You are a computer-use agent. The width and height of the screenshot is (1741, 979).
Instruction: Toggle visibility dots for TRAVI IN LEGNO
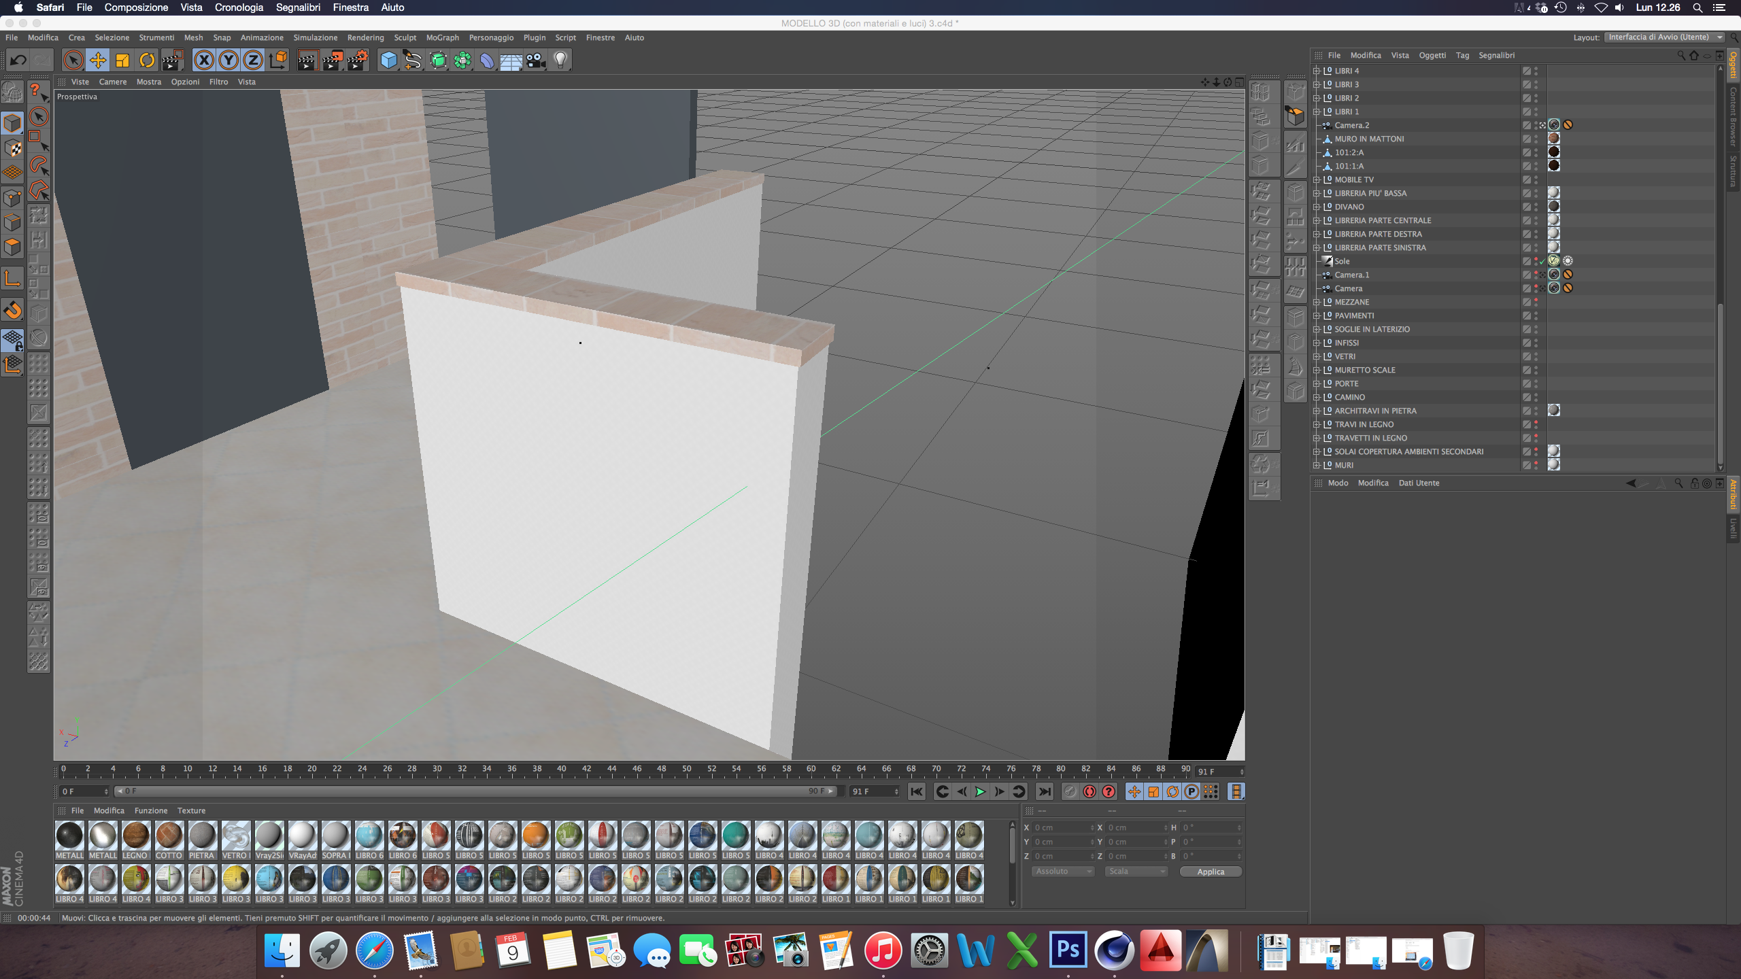(1536, 424)
